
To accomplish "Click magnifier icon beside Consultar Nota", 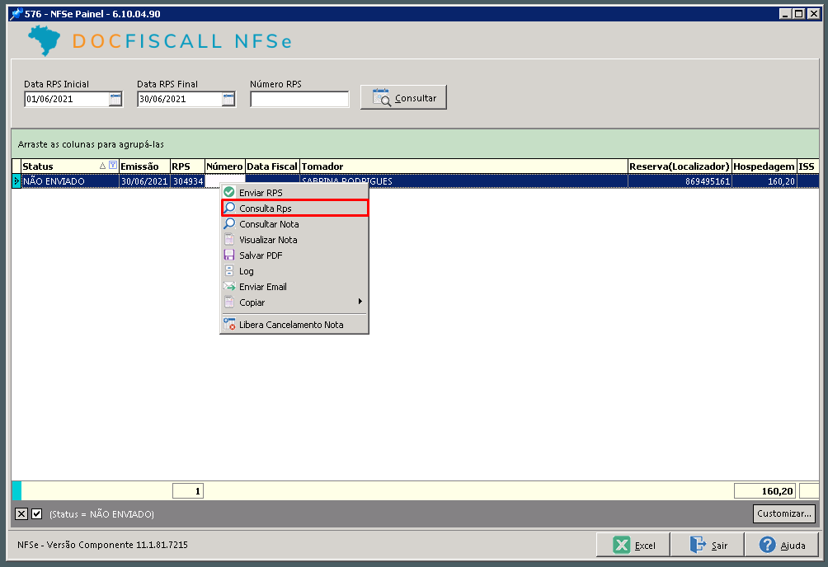I will pos(229,223).
